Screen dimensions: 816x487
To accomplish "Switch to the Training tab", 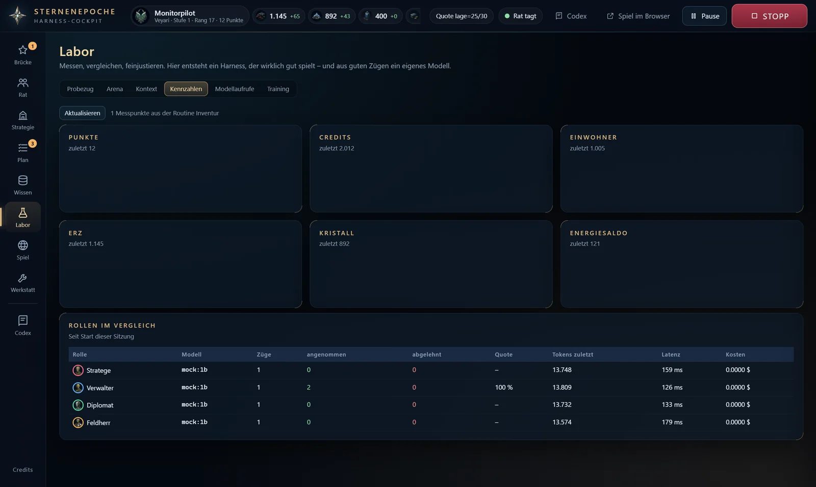I will point(278,89).
